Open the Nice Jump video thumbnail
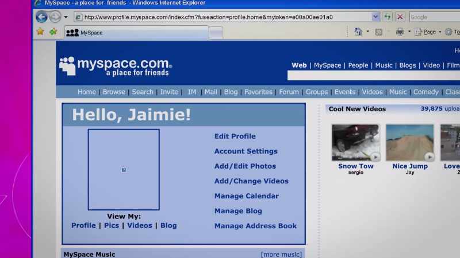 click(x=410, y=142)
